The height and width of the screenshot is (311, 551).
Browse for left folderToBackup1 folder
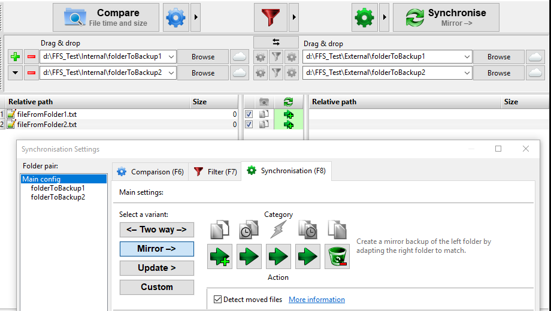point(203,56)
